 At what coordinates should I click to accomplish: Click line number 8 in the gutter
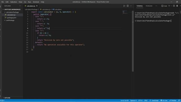(27, 28)
